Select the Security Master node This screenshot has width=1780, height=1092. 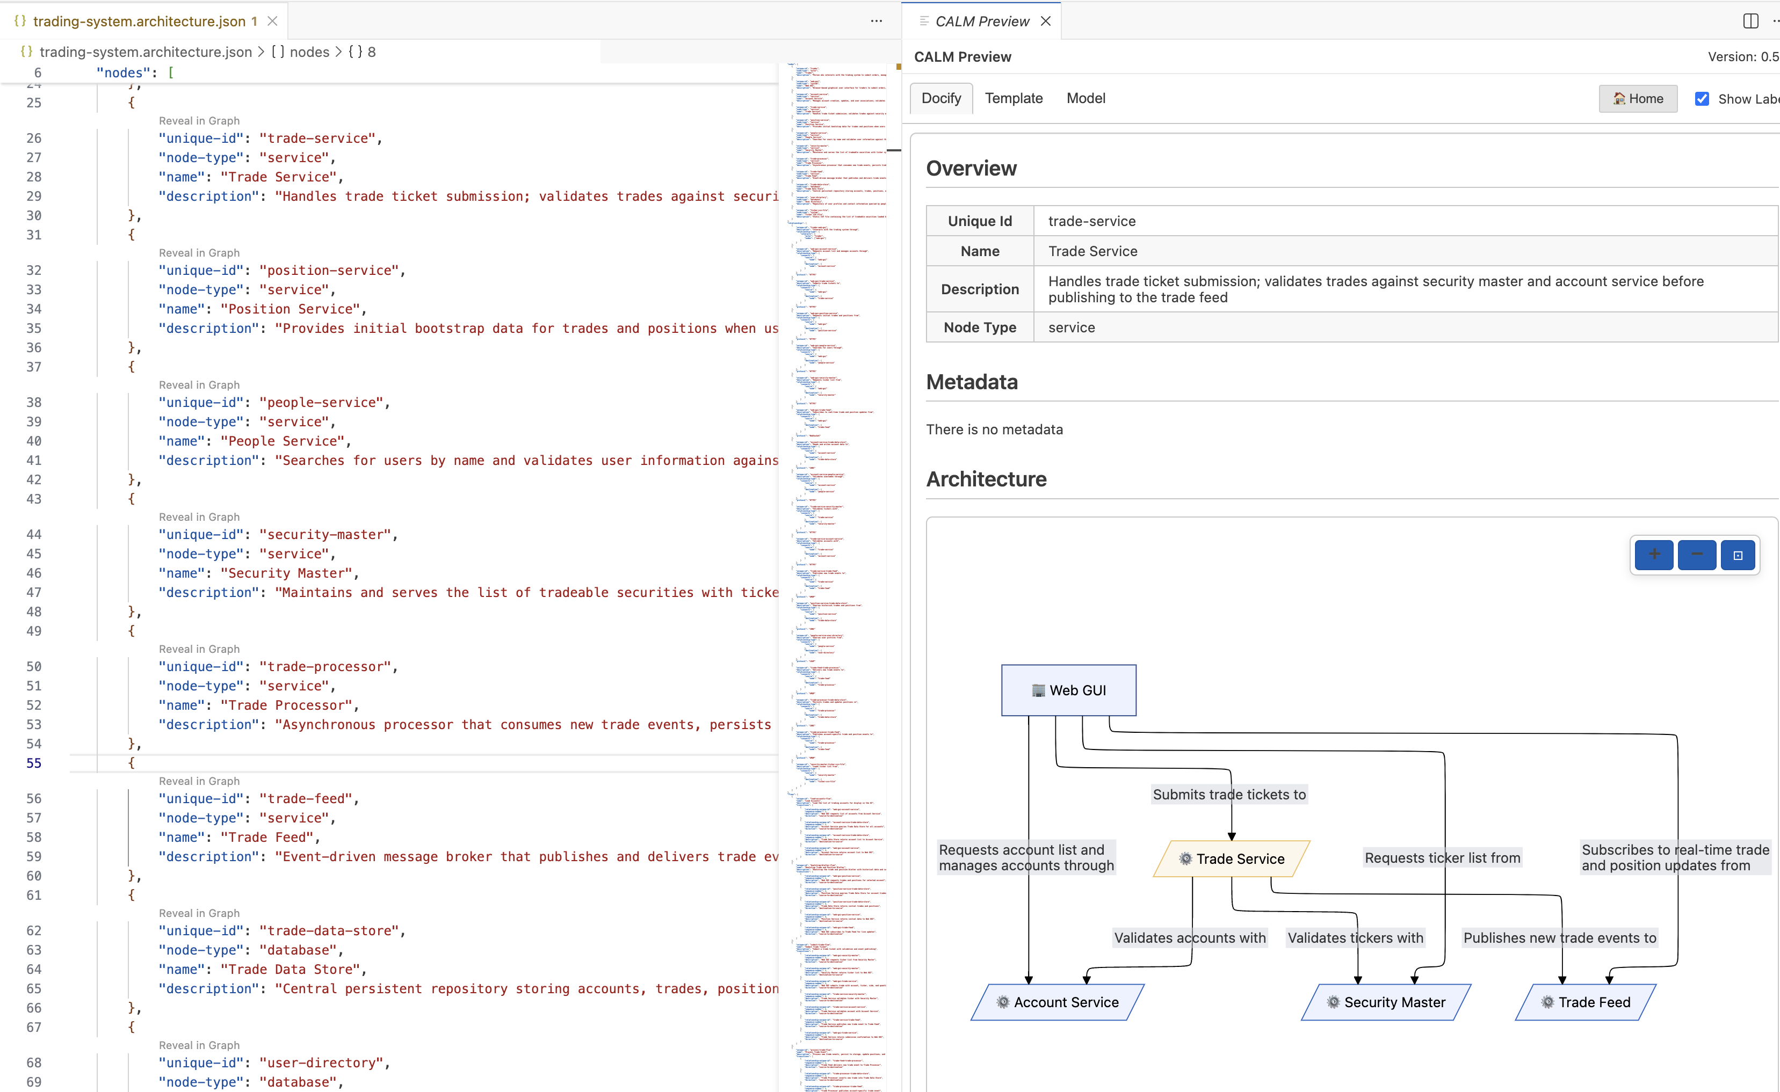click(1386, 1002)
